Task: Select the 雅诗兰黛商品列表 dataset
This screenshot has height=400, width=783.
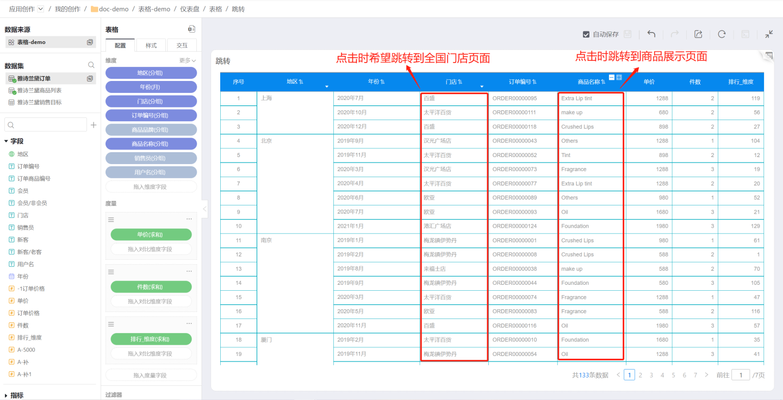Action: 39,91
